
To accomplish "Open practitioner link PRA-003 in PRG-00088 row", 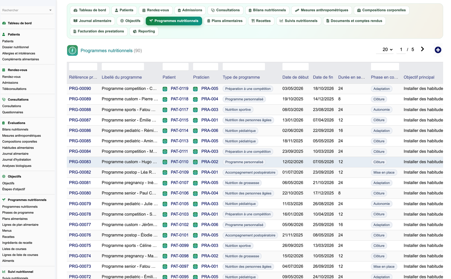I will click(210, 110).
